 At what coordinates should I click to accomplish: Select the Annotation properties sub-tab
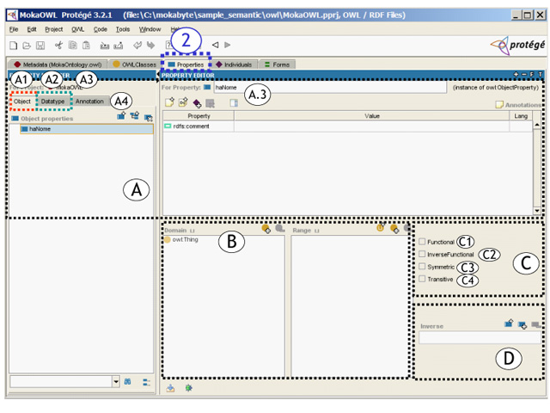click(89, 102)
